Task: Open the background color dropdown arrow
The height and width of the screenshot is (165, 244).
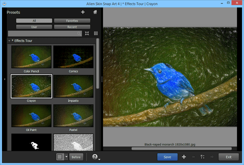Action: click(x=66, y=157)
